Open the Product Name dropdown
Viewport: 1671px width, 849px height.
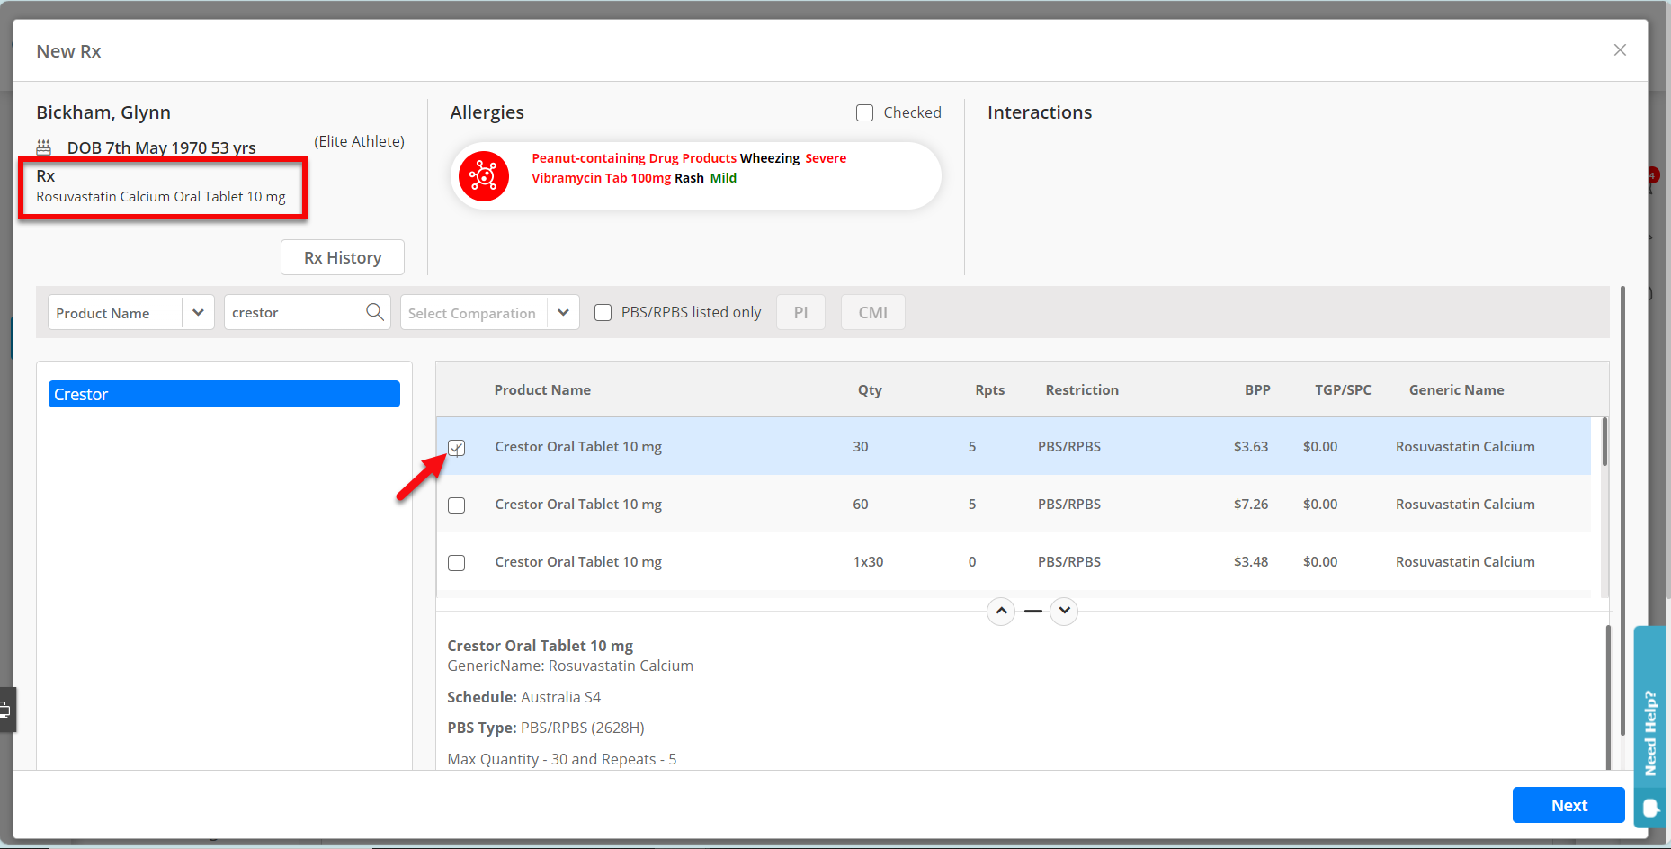pos(198,312)
